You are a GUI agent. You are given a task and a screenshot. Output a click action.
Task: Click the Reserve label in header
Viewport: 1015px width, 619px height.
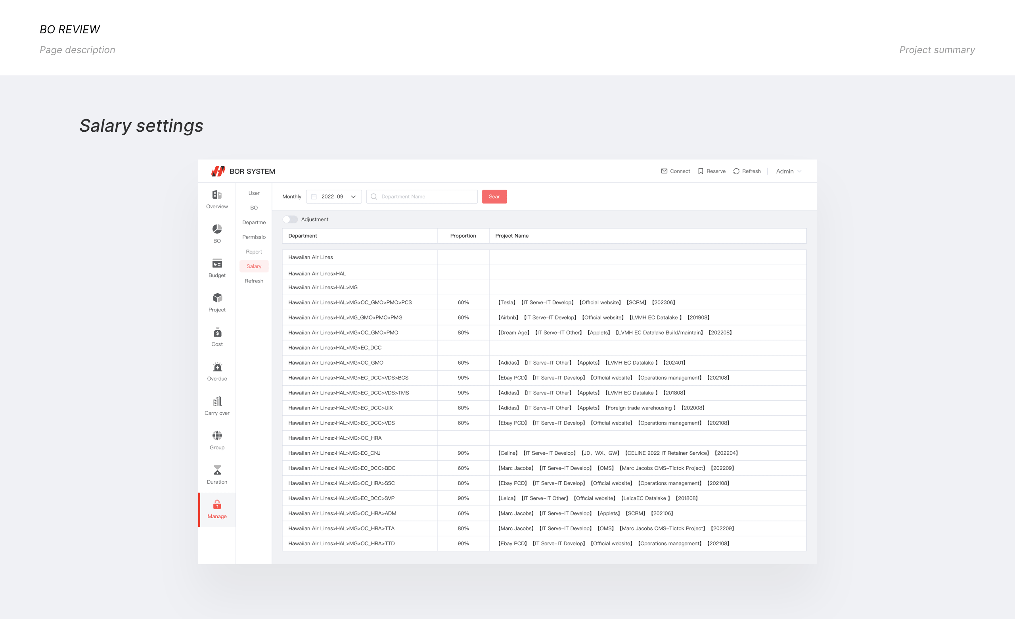(716, 171)
